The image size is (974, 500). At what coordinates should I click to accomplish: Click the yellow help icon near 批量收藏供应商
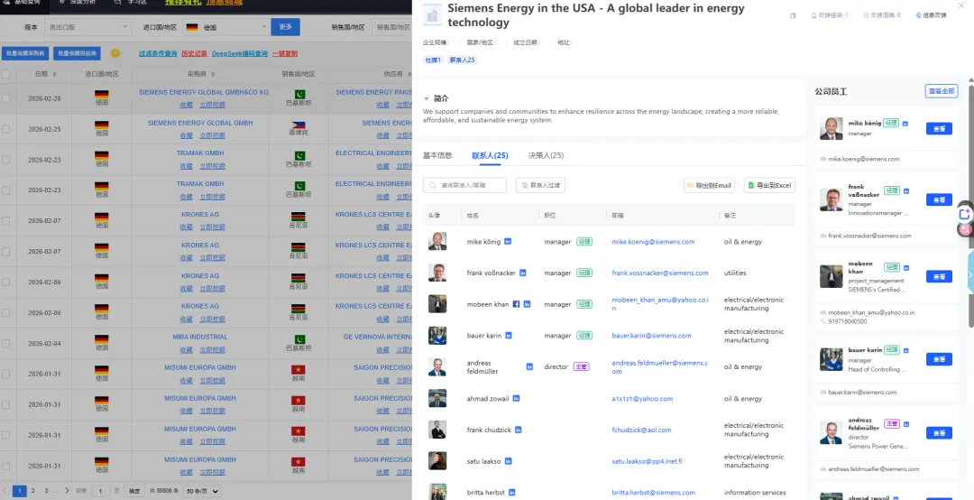(115, 53)
